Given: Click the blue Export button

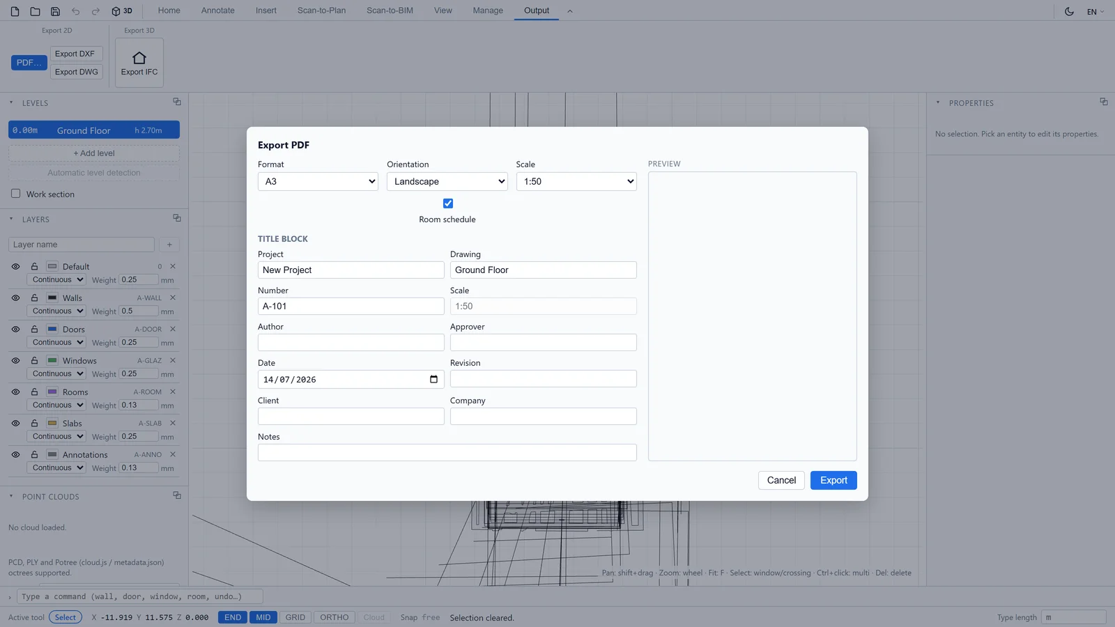Looking at the screenshot, I should (x=833, y=480).
